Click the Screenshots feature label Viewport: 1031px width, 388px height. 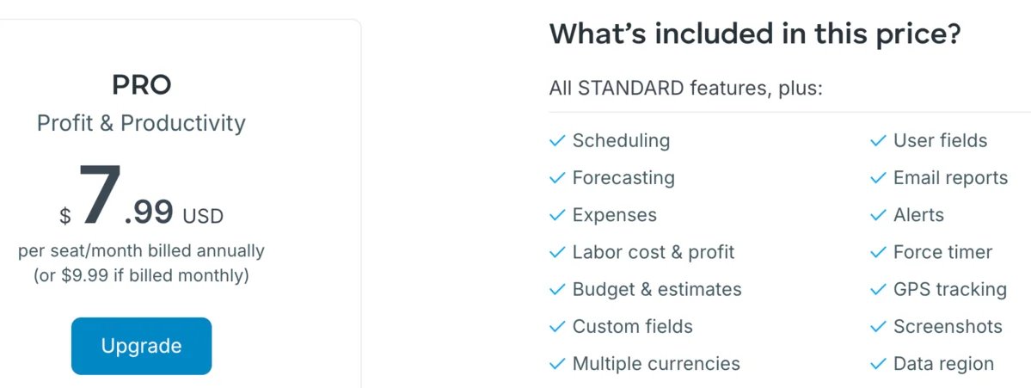pos(948,327)
